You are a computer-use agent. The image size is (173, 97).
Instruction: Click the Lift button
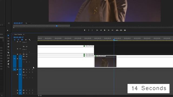coord(117,30)
